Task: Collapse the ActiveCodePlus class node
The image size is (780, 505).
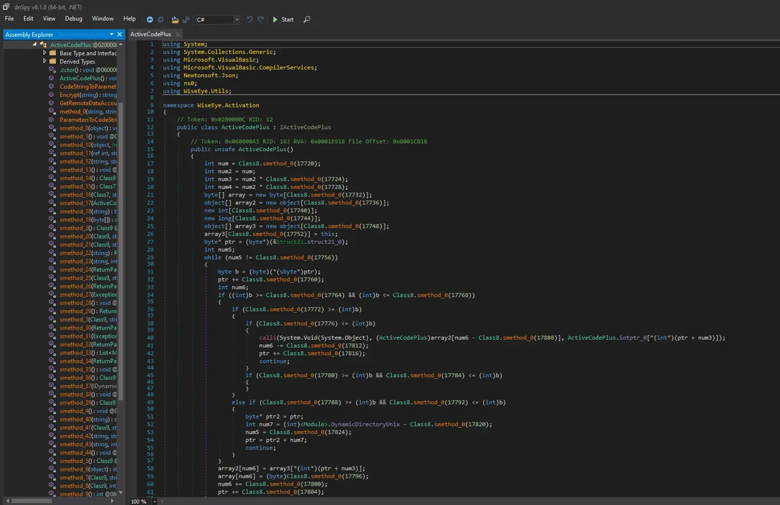Action: point(35,44)
